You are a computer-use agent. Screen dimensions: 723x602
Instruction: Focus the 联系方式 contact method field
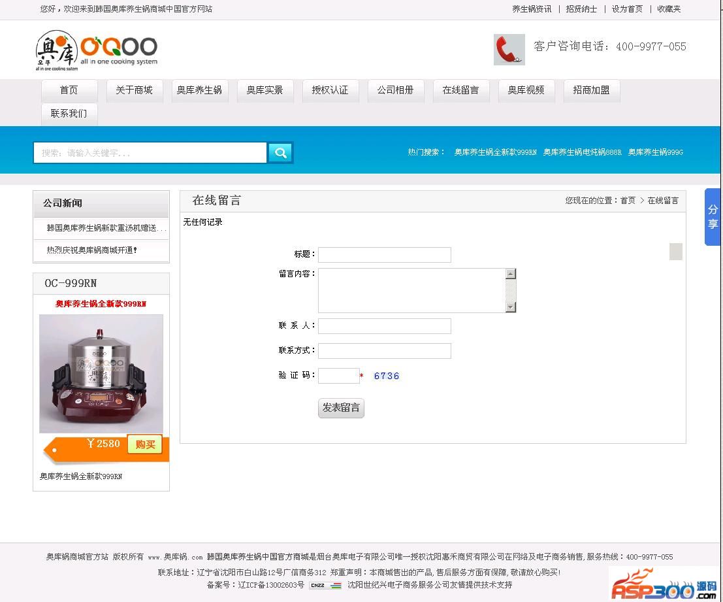click(385, 351)
